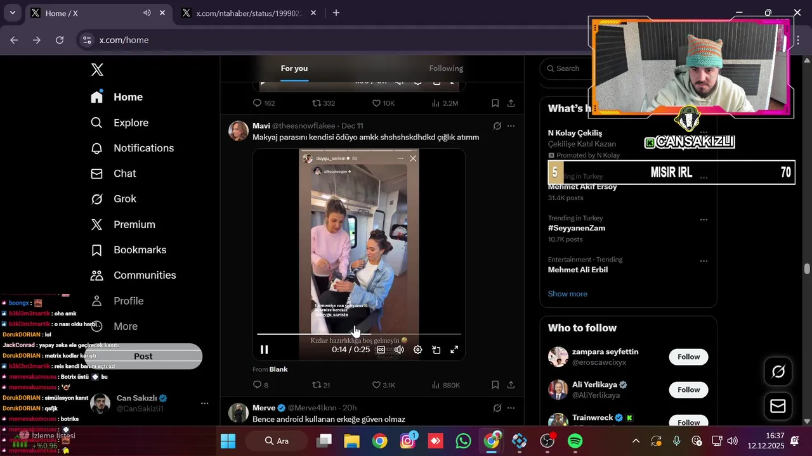Image resolution: width=812 pixels, height=456 pixels.
Task: Seek on the video progress bar
Action: point(358,334)
